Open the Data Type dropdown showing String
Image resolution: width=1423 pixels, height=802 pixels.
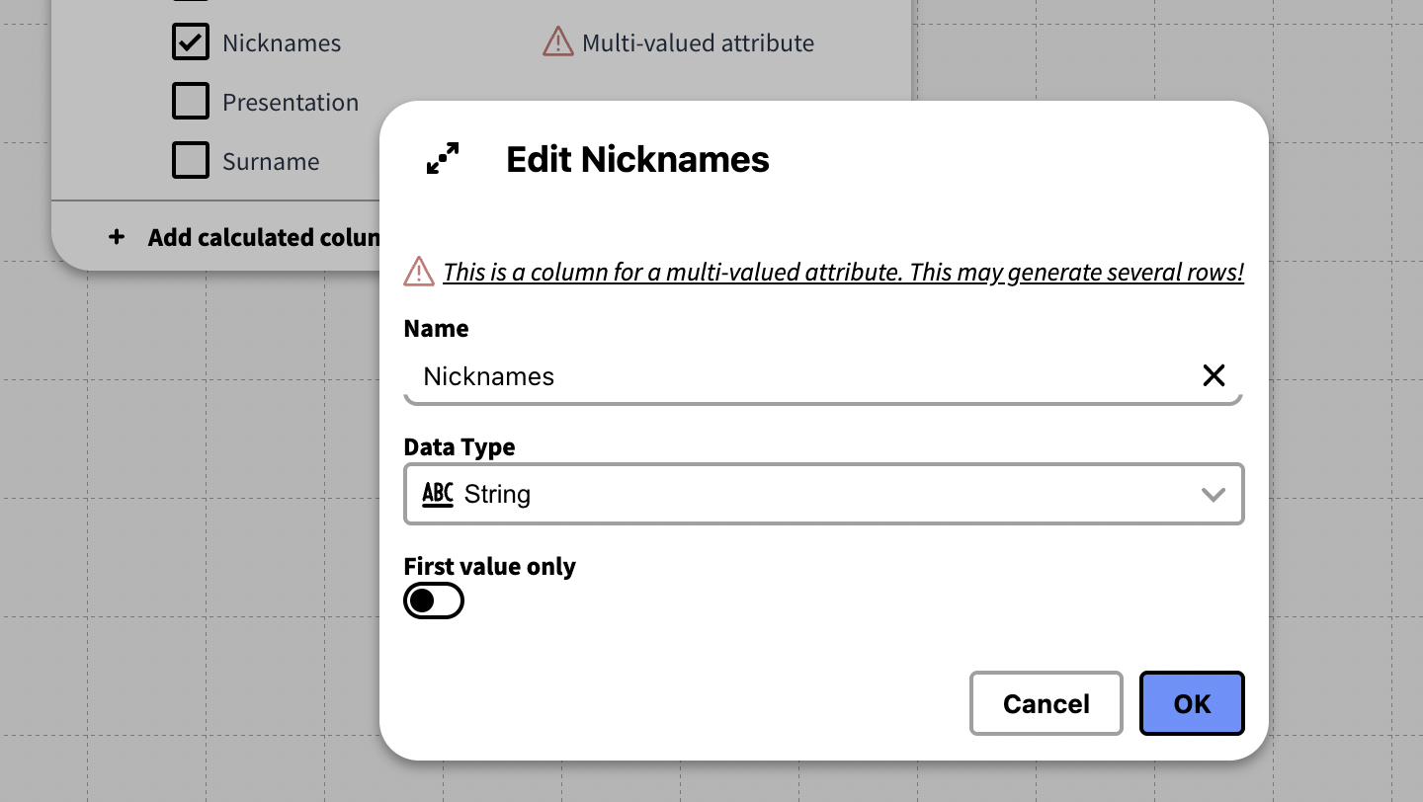[x=822, y=494]
